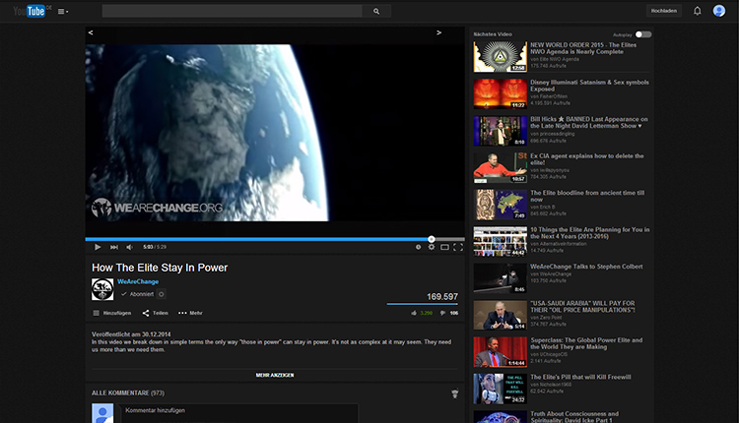Dislike the video with thumbs down
The width and height of the screenshot is (739, 423).
tap(442, 313)
